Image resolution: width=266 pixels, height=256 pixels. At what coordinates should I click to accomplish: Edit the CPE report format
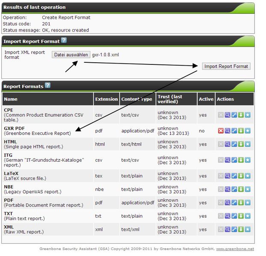click(234, 115)
